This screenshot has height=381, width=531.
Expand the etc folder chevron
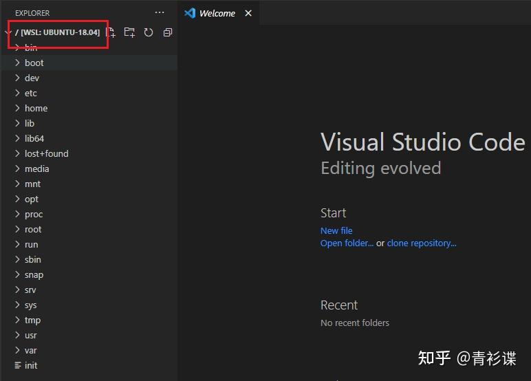click(18, 93)
